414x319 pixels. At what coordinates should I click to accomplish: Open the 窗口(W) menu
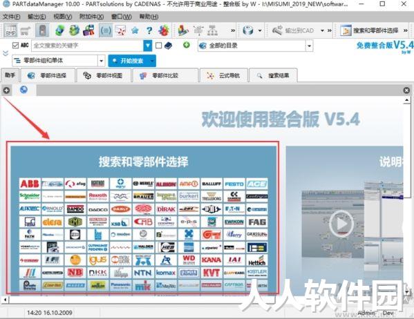pyautogui.click(x=121, y=17)
